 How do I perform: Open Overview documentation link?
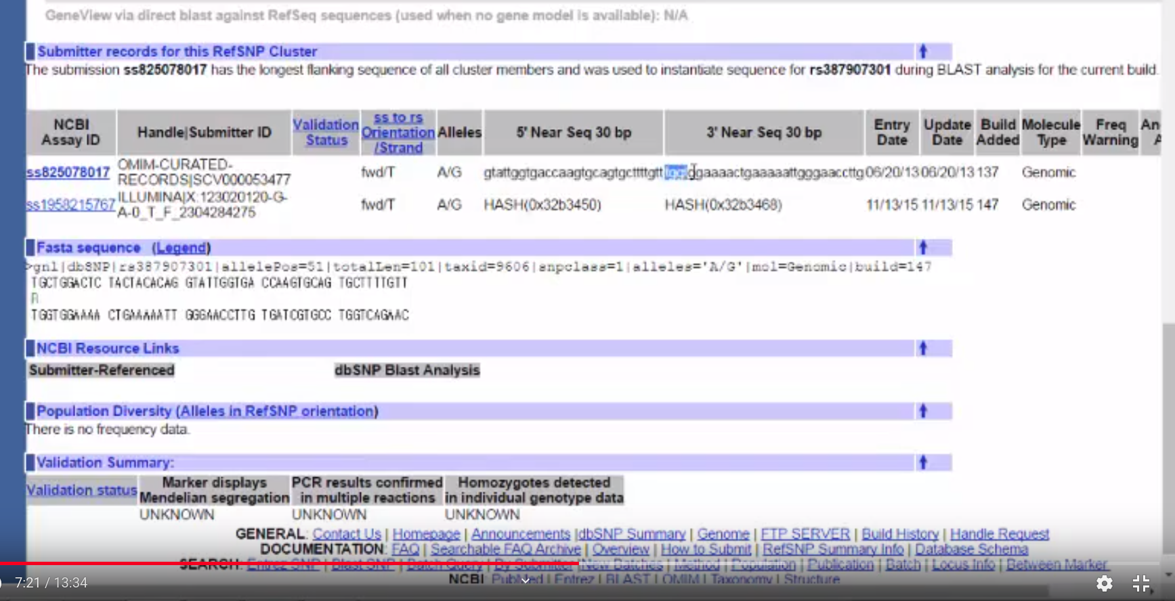click(x=621, y=549)
